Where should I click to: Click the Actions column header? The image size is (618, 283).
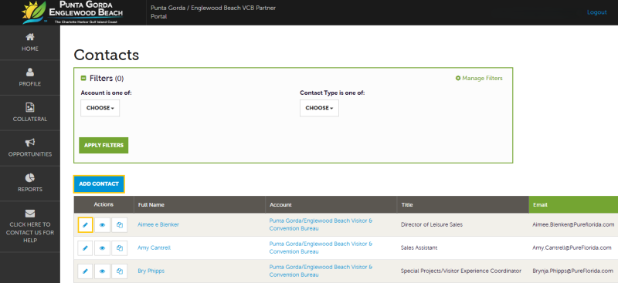(104, 204)
